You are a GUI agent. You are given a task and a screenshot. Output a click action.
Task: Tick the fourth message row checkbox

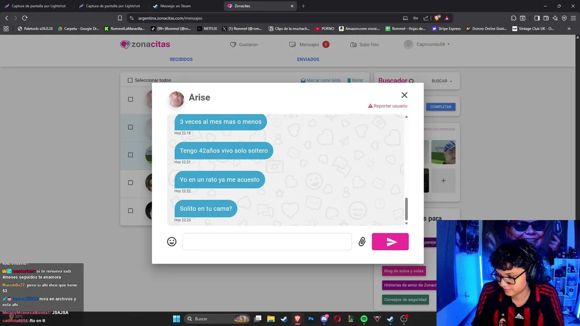tap(130, 182)
